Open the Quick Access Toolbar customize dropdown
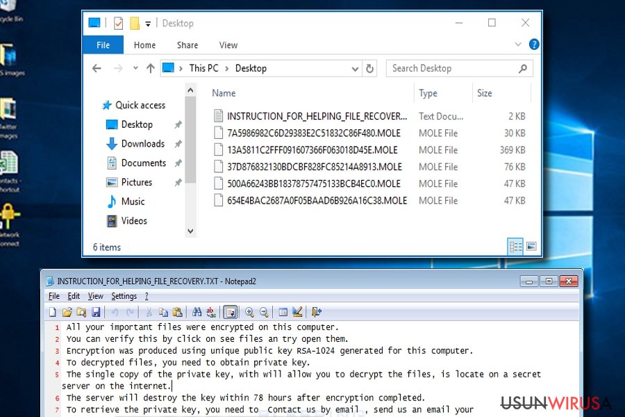 pyautogui.click(x=148, y=24)
